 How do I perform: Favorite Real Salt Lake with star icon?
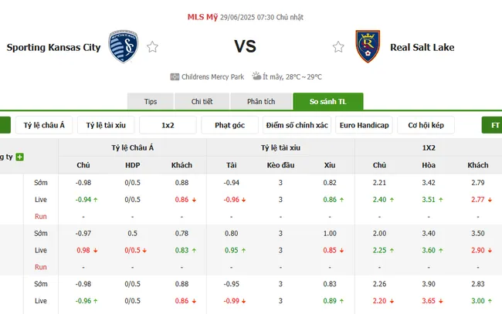(338, 47)
